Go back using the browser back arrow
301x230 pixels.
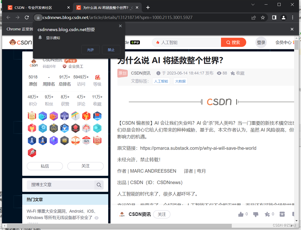[x=8, y=17]
